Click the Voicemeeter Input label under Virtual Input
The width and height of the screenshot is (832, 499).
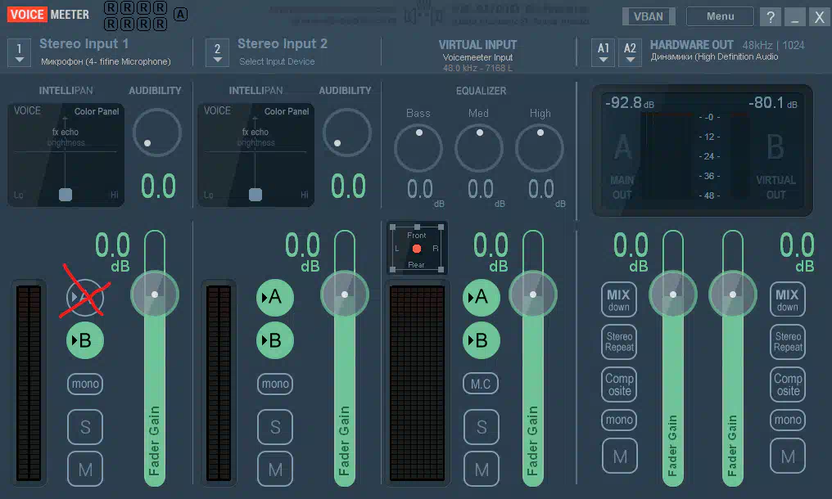[x=477, y=57]
